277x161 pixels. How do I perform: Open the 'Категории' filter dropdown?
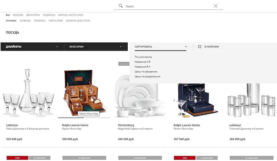[x=96, y=47]
